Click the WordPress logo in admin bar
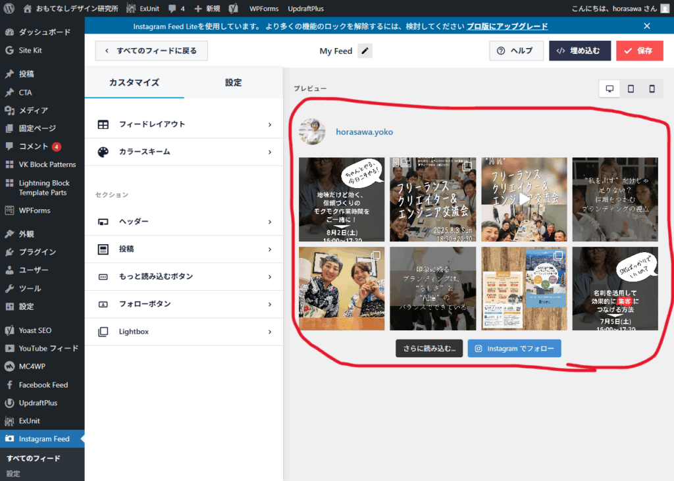 pyautogui.click(x=9, y=9)
